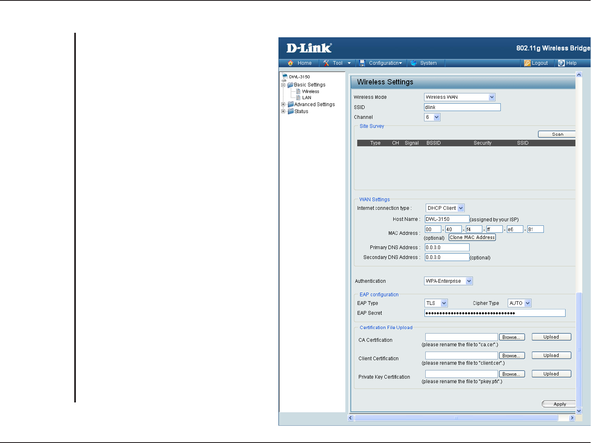
Task: Expand the Advanced Settings tree node
Action: point(283,105)
